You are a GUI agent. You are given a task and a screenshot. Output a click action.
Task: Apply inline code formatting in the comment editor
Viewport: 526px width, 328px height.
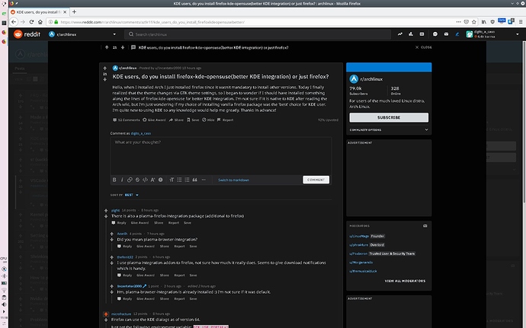tap(146, 180)
